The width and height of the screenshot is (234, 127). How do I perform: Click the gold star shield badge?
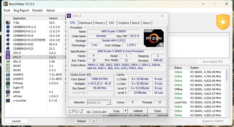[x=223, y=22]
